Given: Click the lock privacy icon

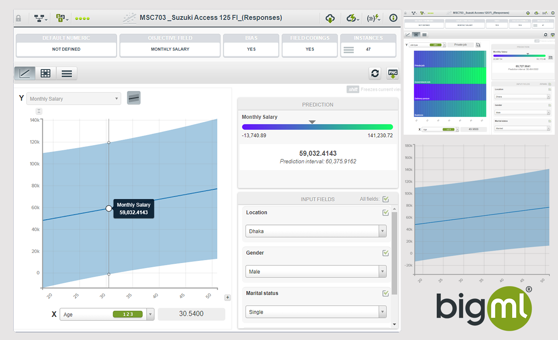Looking at the screenshot, I should [x=19, y=18].
